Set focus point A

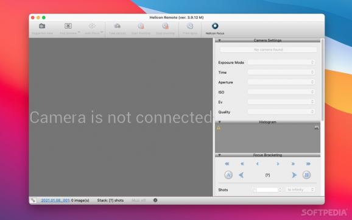coord(228,175)
